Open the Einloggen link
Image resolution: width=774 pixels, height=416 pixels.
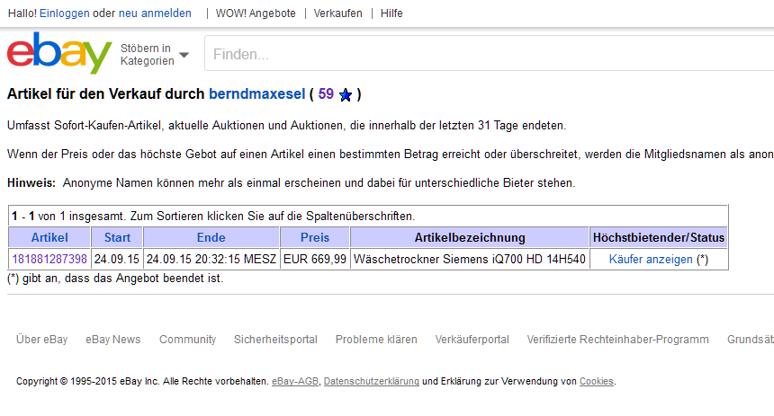[x=65, y=13]
